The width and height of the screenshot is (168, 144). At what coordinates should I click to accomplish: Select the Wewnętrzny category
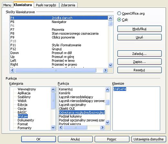(x=27, y=89)
